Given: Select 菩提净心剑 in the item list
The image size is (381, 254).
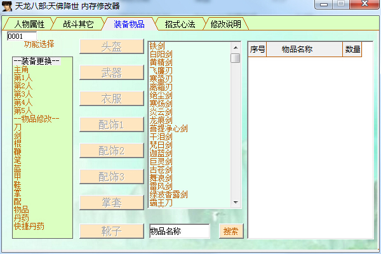Looking at the screenshot, I should (169, 128).
